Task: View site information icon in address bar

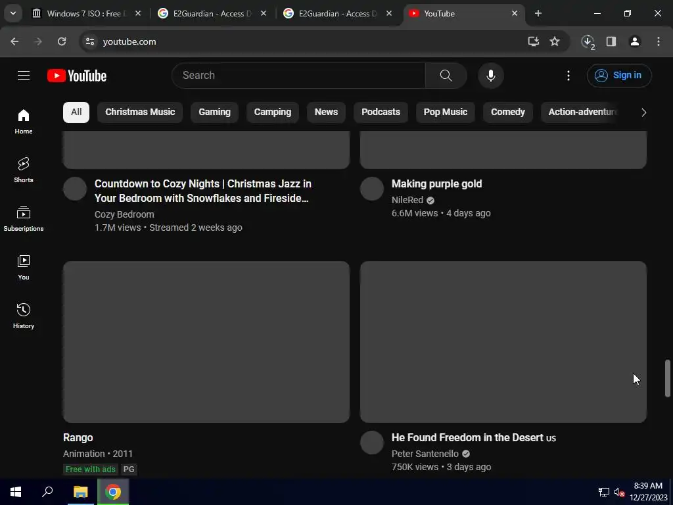Action: [x=89, y=41]
